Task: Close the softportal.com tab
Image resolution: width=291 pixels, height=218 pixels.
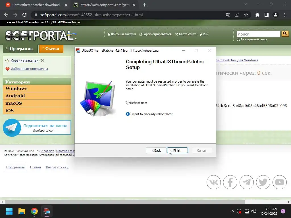Action: coord(134,5)
